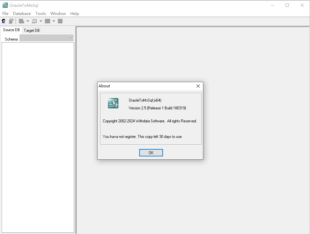Select the Source DB tab
The image size is (310, 234).
11,30
